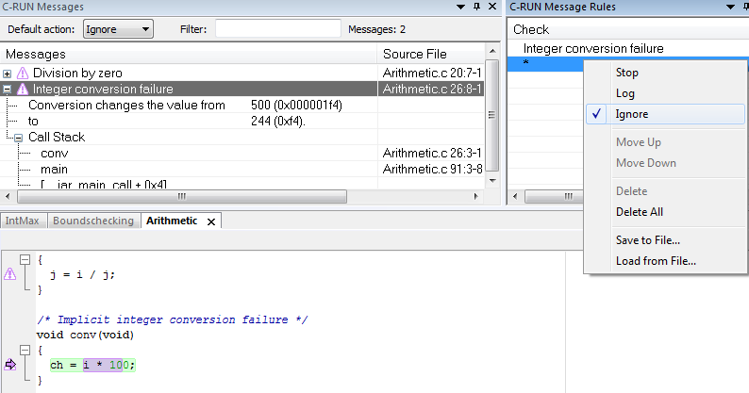Expand the Division by zero message

8,74
